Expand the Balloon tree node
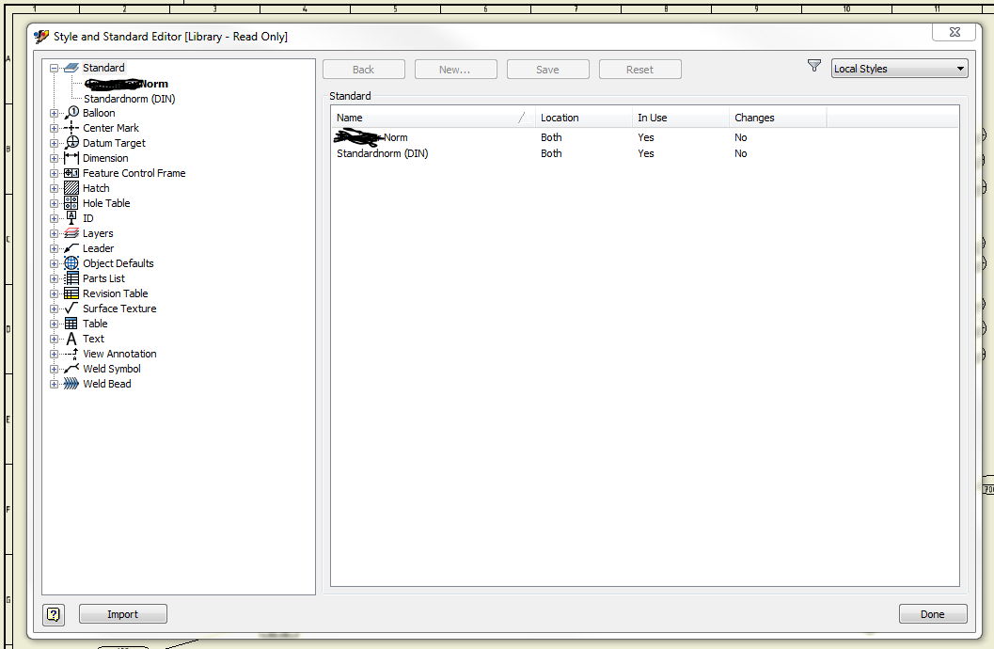994x649 pixels. click(54, 114)
